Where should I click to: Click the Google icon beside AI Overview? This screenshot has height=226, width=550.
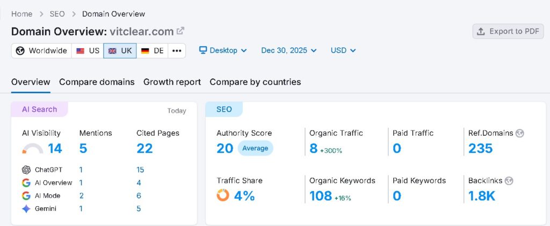point(26,183)
